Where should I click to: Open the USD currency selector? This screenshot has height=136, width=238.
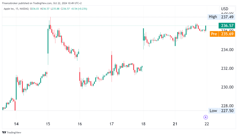click(x=224, y=9)
